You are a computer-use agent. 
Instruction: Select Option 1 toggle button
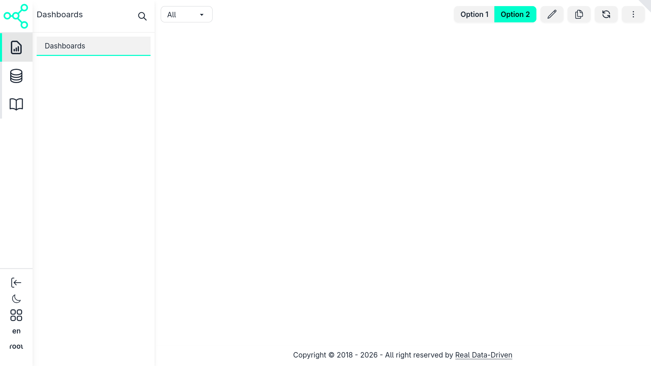coord(474,14)
